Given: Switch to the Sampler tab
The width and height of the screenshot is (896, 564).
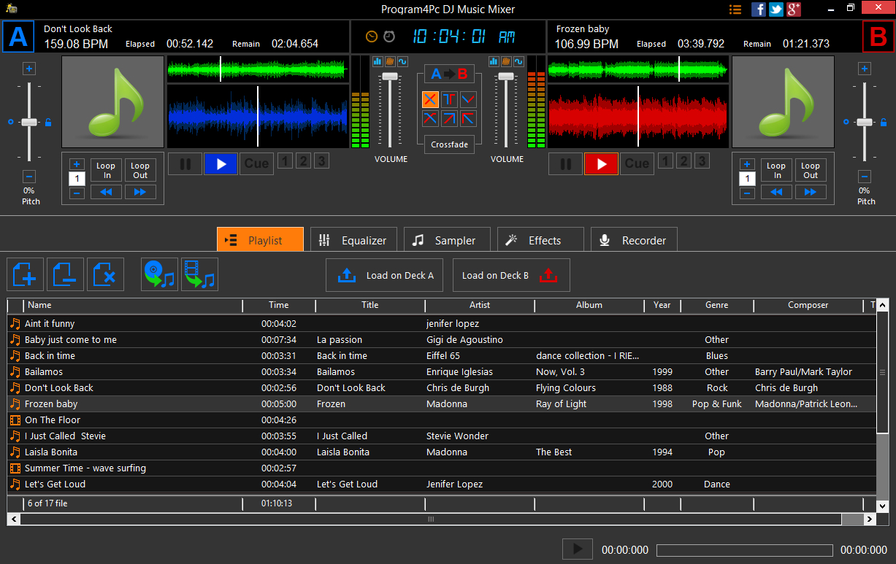Looking at the screenshot, I should point(447,240).
